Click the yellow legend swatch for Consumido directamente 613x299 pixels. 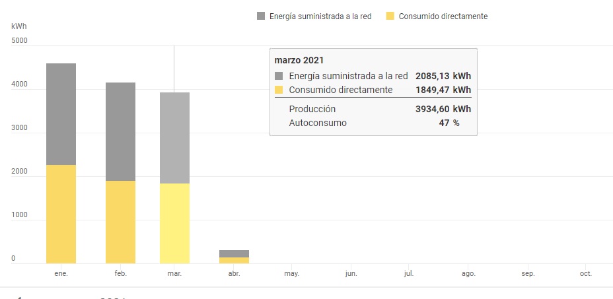[x=390, y=16]
